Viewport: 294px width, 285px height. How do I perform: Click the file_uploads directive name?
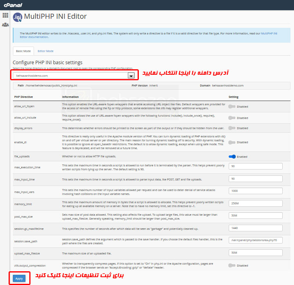point(22,156)
